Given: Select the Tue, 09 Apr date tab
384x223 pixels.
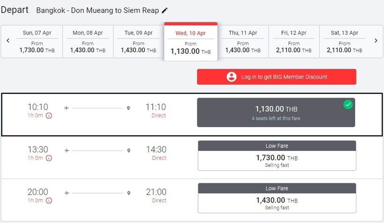Looking at the screenshot, I should point(139,42).
